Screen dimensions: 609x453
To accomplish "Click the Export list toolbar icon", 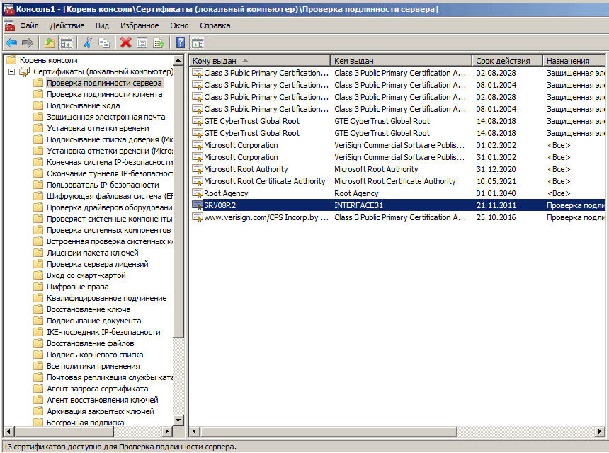I will (159, 42).
